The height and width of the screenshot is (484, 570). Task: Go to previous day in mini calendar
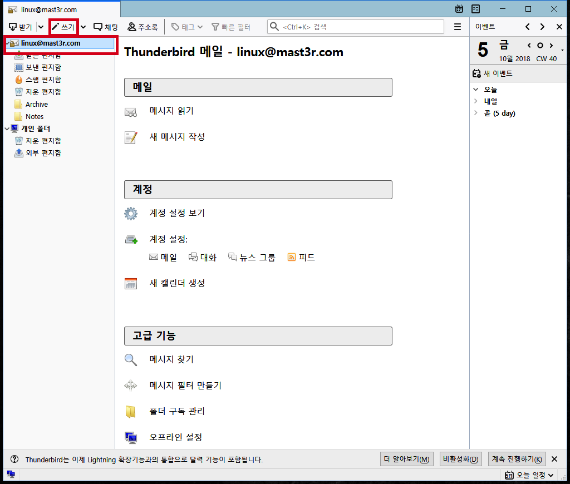(529, 46)
